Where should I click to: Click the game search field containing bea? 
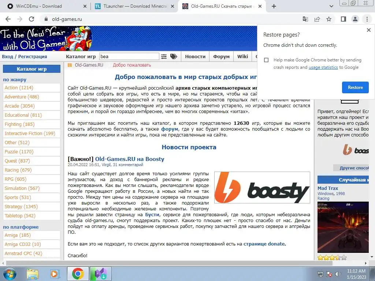tap(129, 56)
